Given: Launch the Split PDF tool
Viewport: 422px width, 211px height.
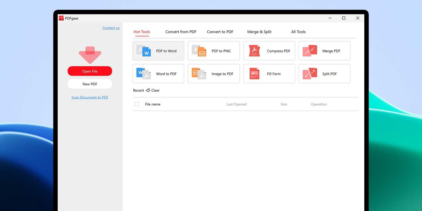Looking at the screenshot, I should tap(324, 73).
